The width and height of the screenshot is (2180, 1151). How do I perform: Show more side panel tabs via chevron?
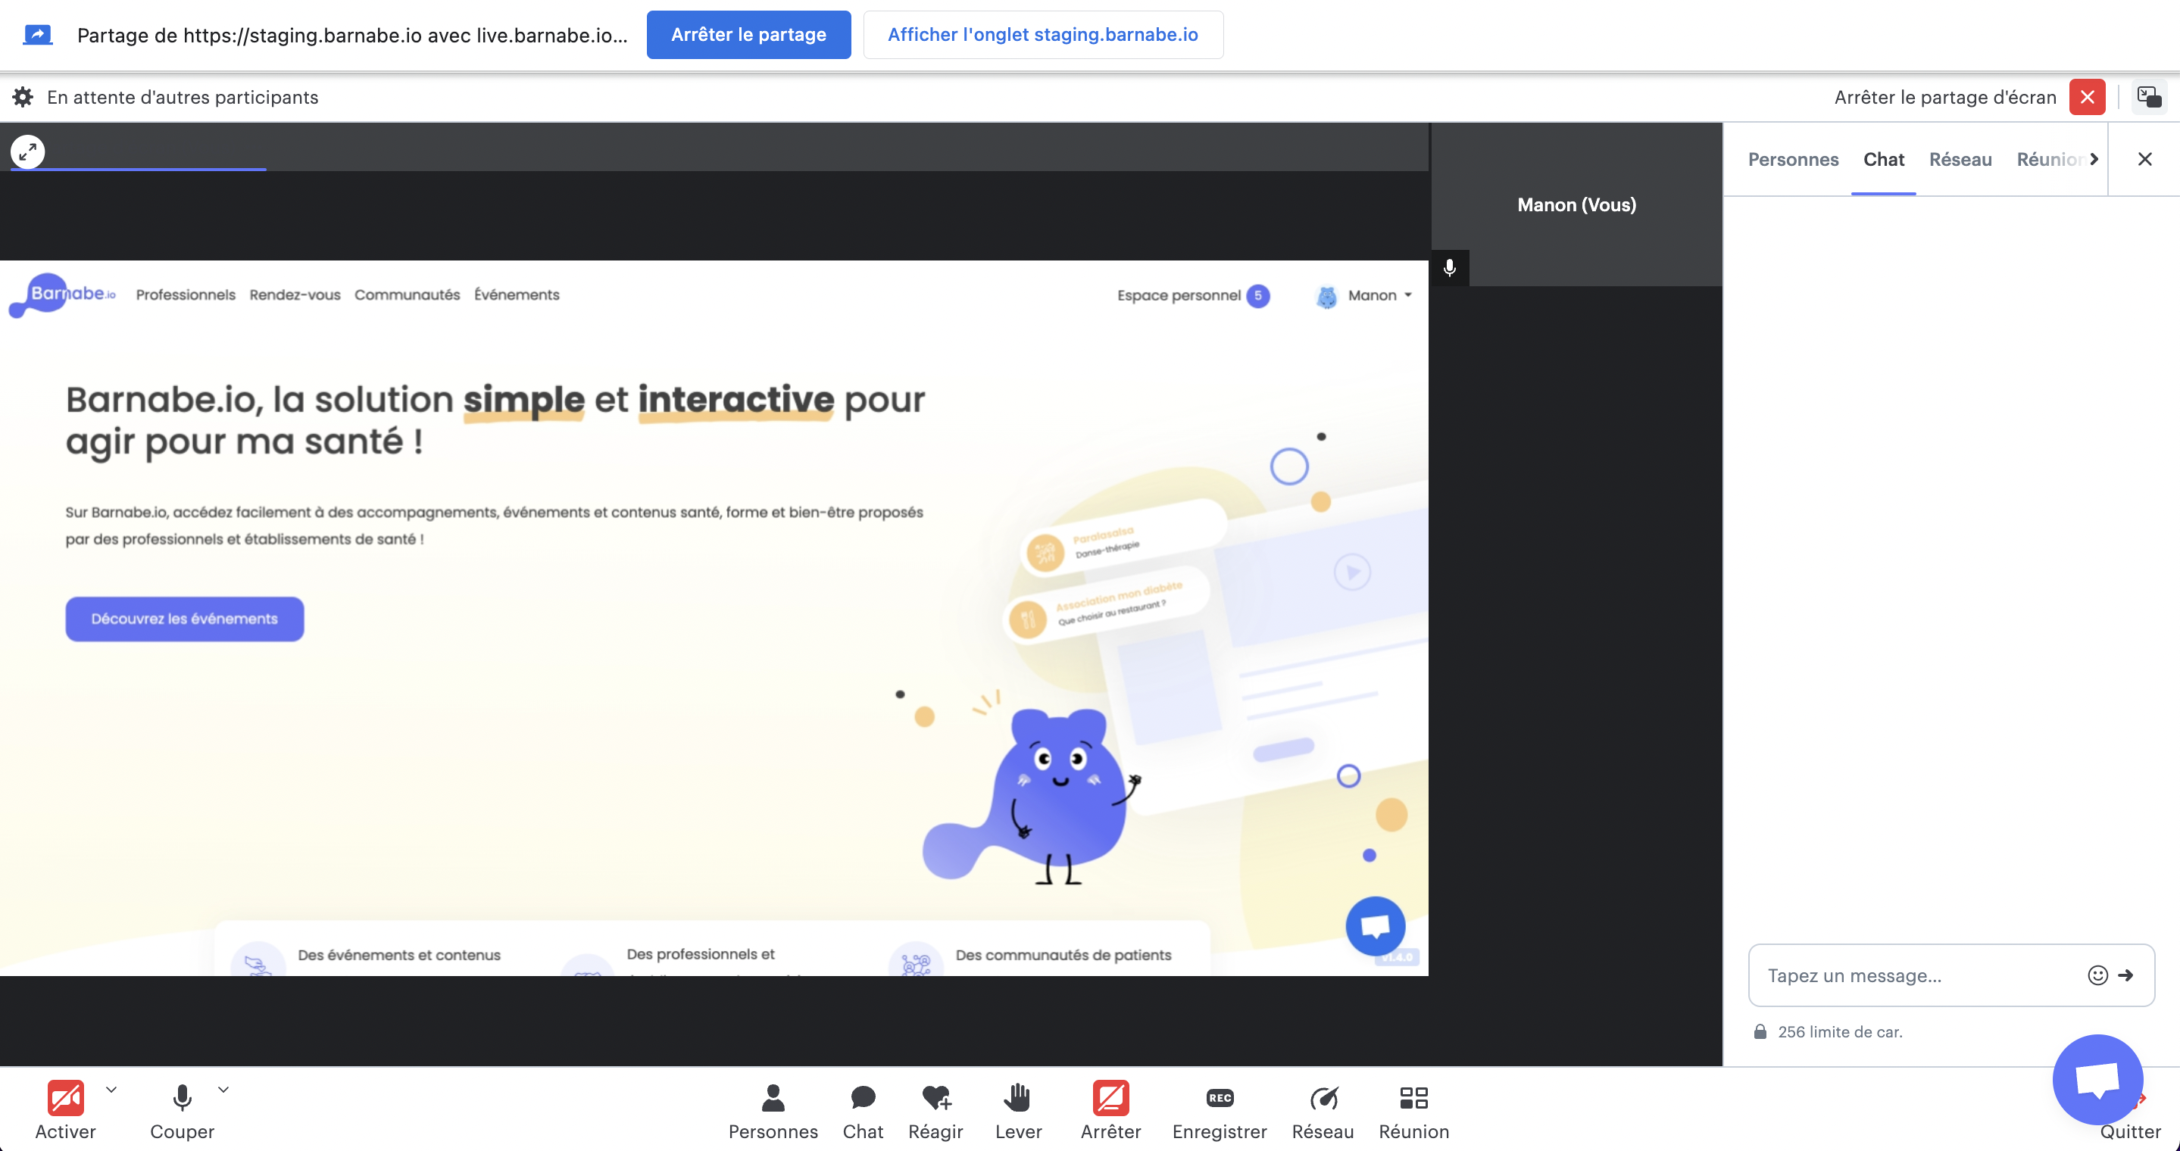(2094, 159)
